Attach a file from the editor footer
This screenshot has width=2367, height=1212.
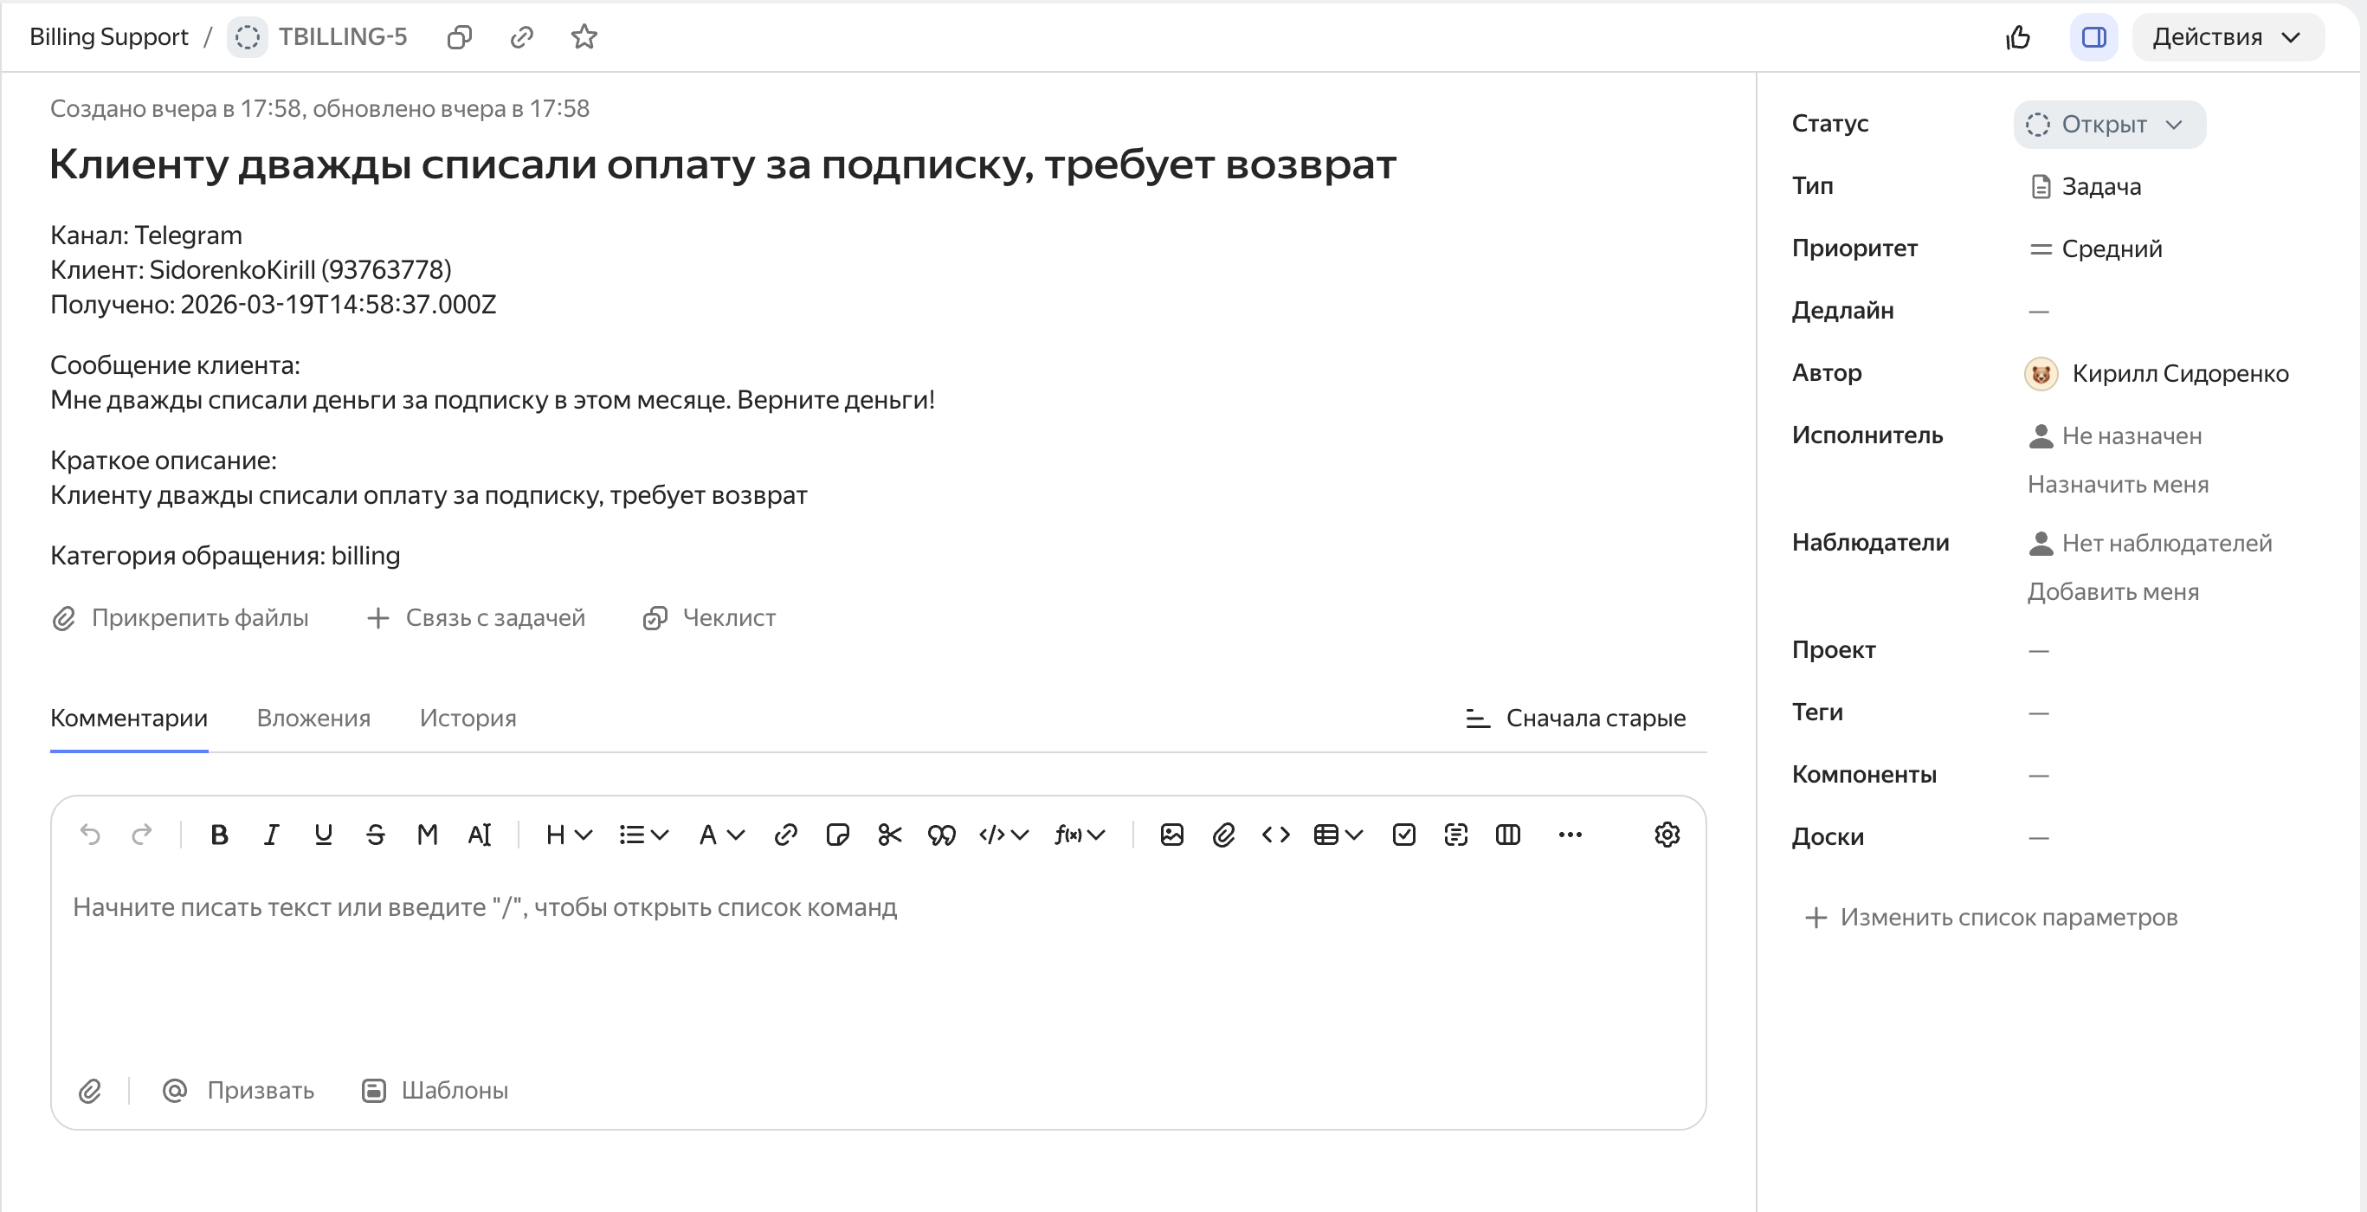(90, 1091)
